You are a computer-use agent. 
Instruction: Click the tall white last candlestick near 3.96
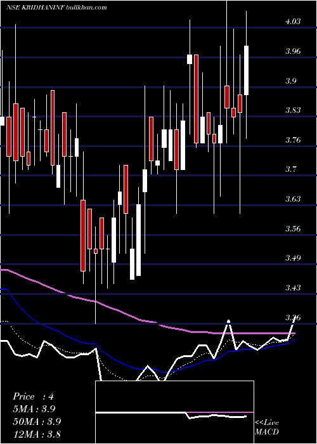coord(246,70)
